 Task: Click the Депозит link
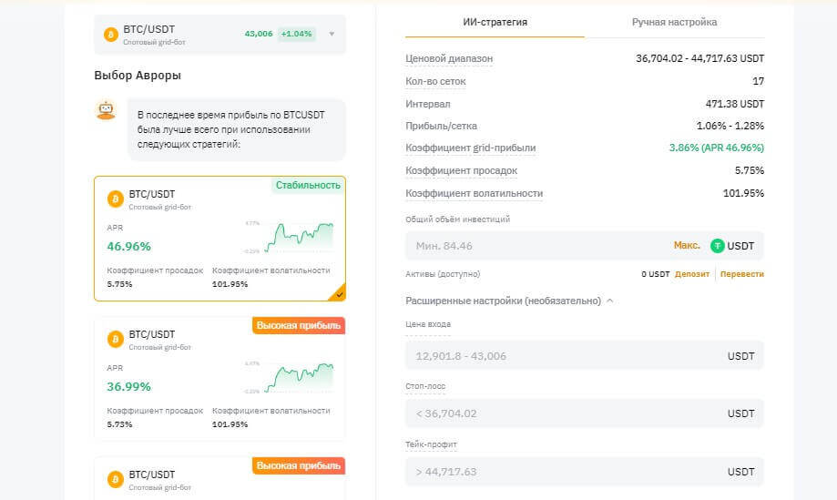click(692, 274)
